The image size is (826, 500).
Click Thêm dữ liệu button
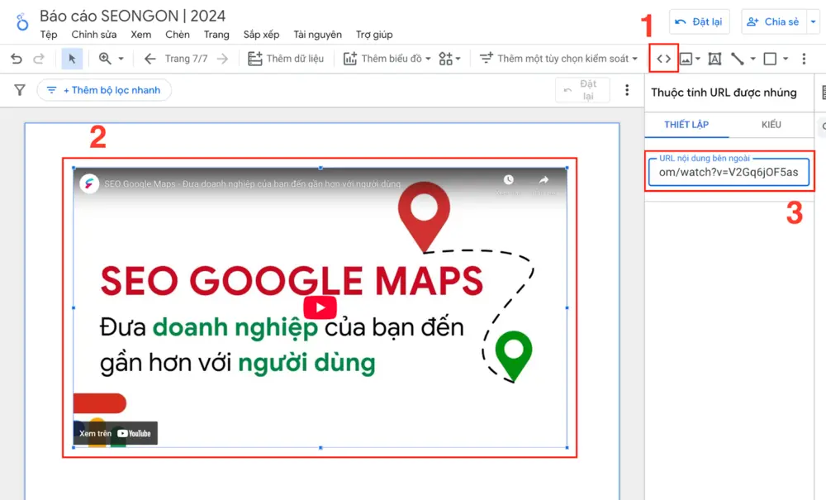click(x=286, y=59)
